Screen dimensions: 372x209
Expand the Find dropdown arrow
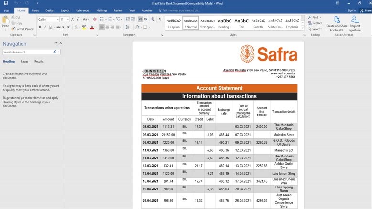(x=322, y=17)
